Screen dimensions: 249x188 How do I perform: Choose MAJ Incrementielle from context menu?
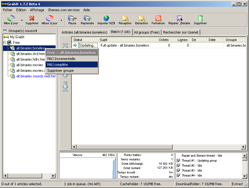click(x=72, y=59)
